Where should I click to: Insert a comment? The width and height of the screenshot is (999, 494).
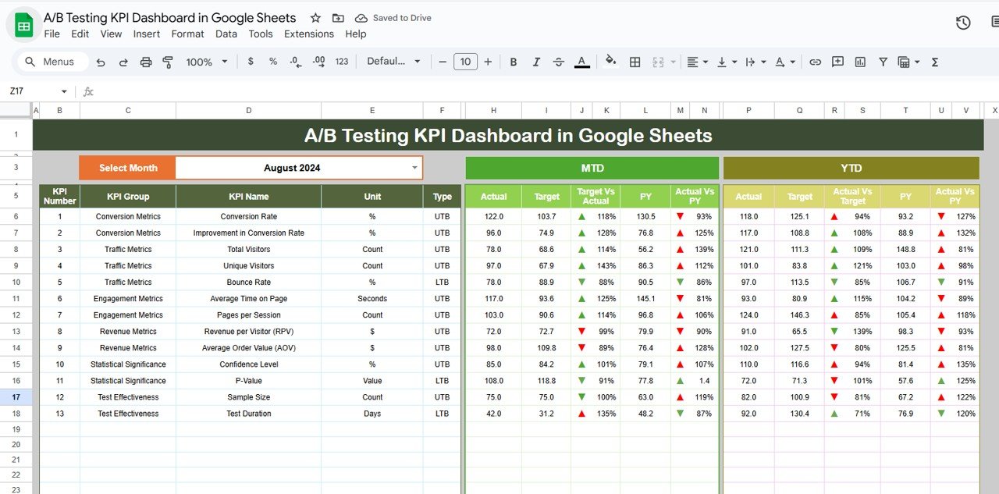pos(837,62)
